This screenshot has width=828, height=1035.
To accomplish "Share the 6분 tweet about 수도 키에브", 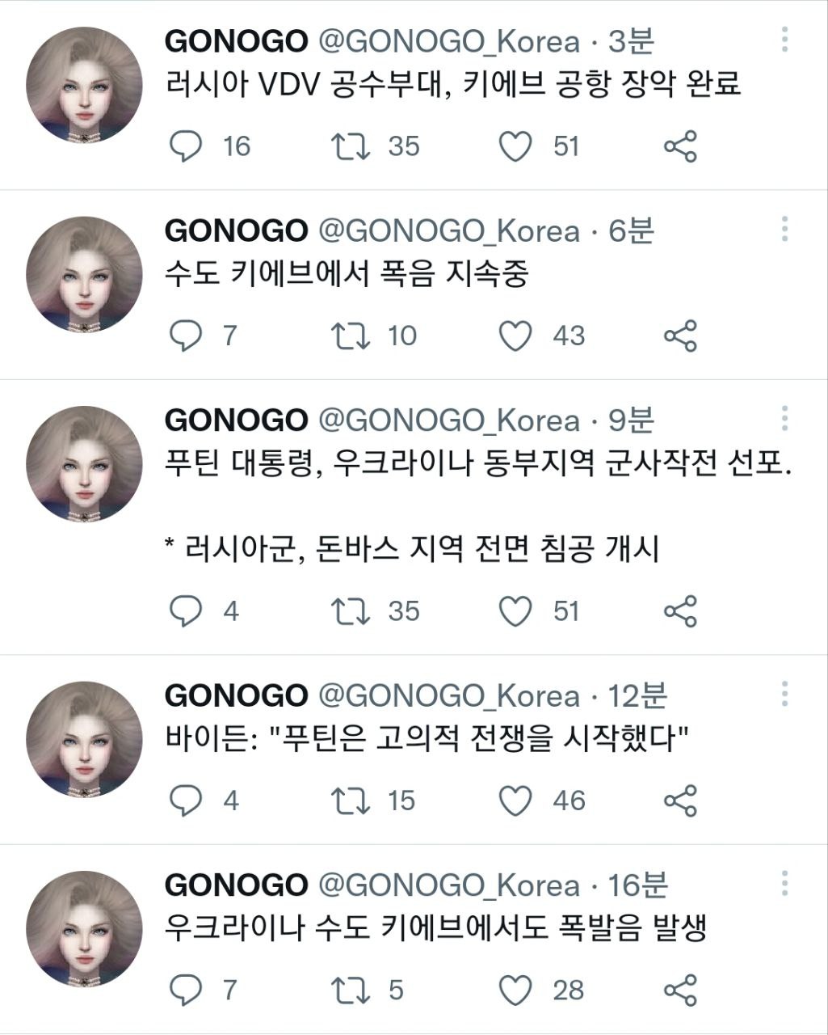I will (x=680, y=336).
